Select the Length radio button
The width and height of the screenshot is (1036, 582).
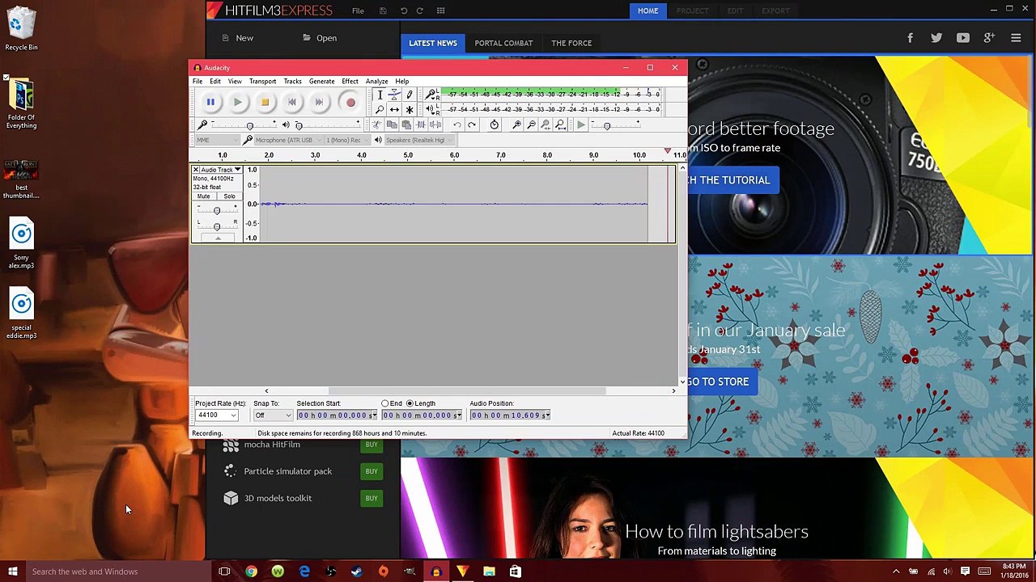pos(410,403)
